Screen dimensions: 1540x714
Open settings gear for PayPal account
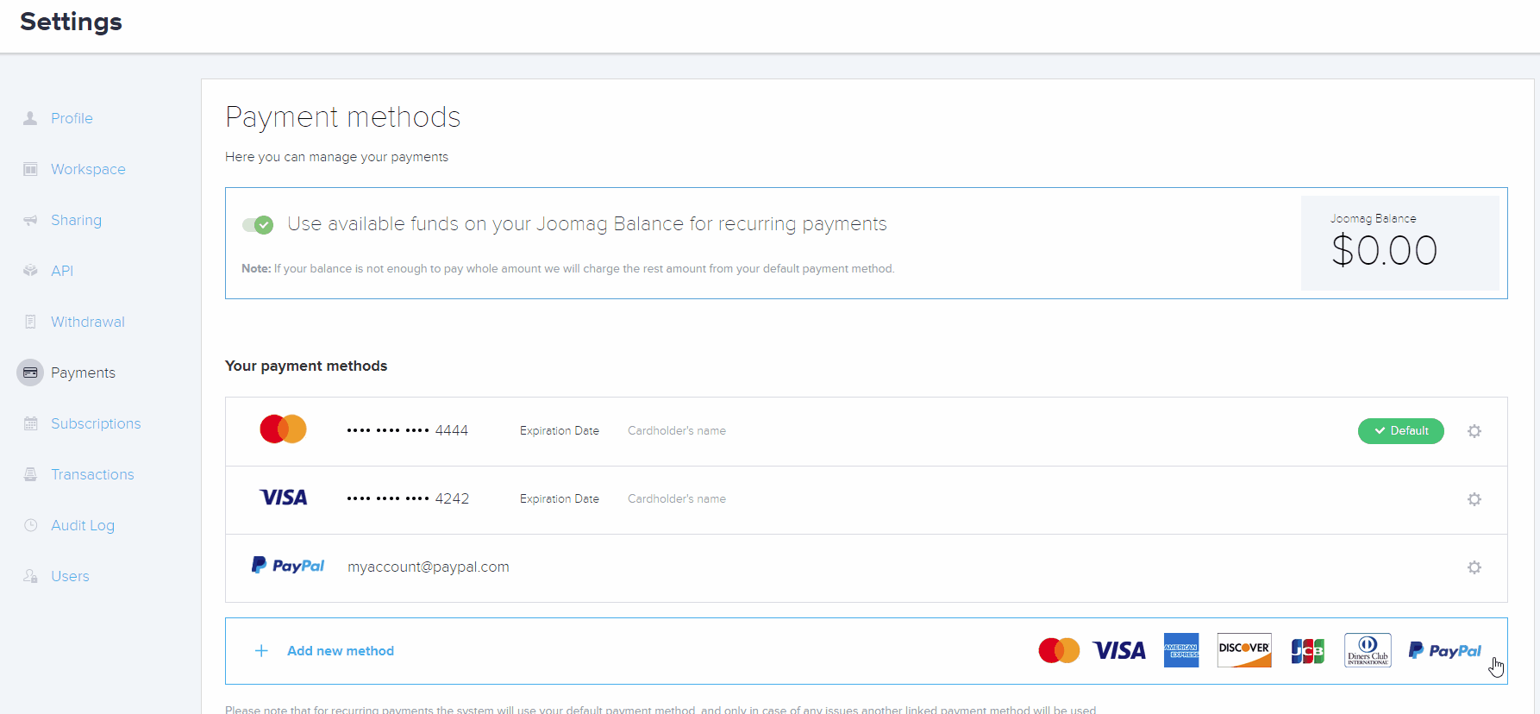[1474, 567]
